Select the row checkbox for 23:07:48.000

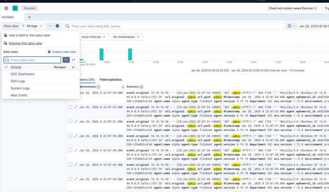[x=70, y=179]
